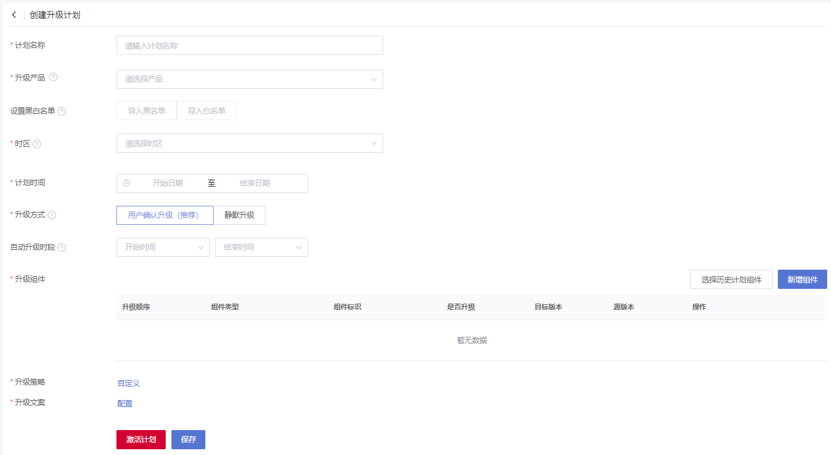Click the 组件类型 column header
The width and height of the screenshot is (831, 455).
[225, 307]
